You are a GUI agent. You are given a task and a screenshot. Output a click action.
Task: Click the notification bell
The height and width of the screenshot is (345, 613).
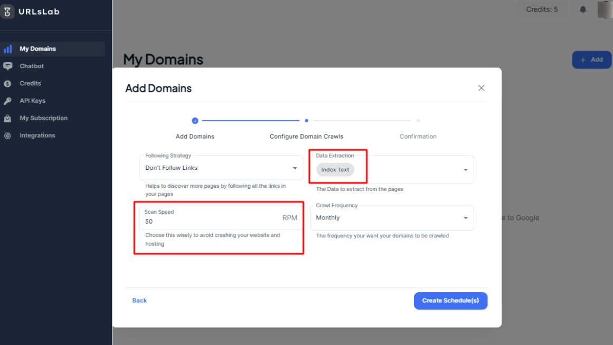pyautogui.click(x=583, y=9)
